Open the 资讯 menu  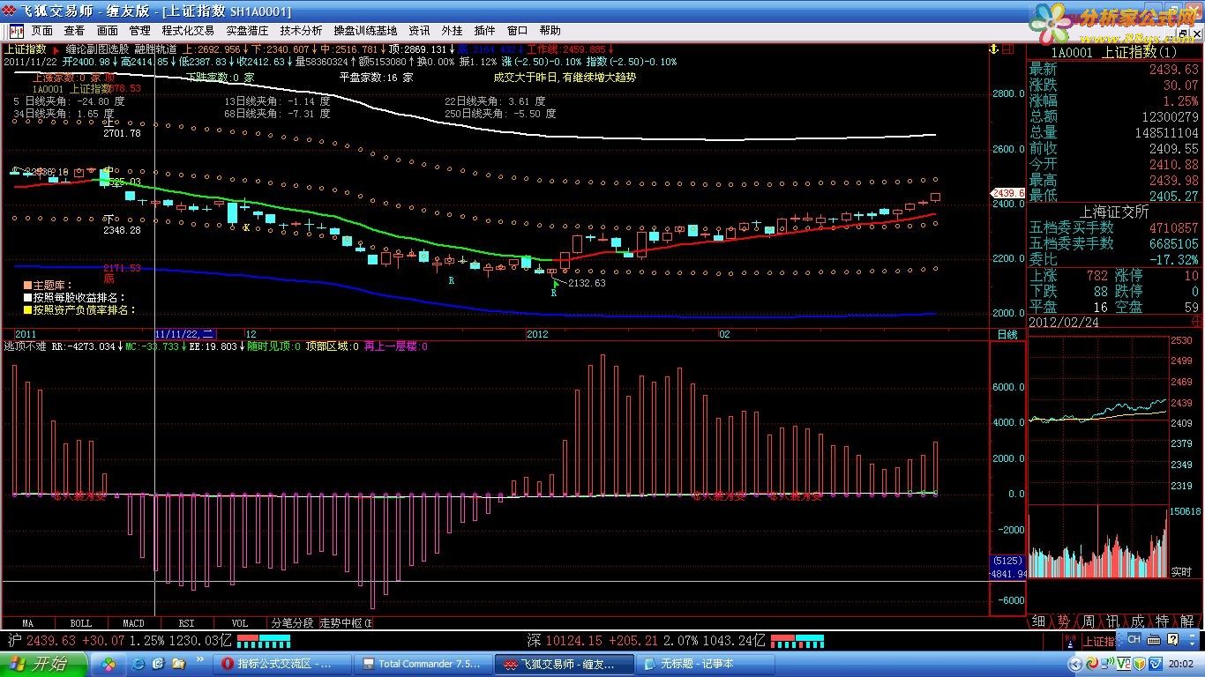tap(419, 30)
